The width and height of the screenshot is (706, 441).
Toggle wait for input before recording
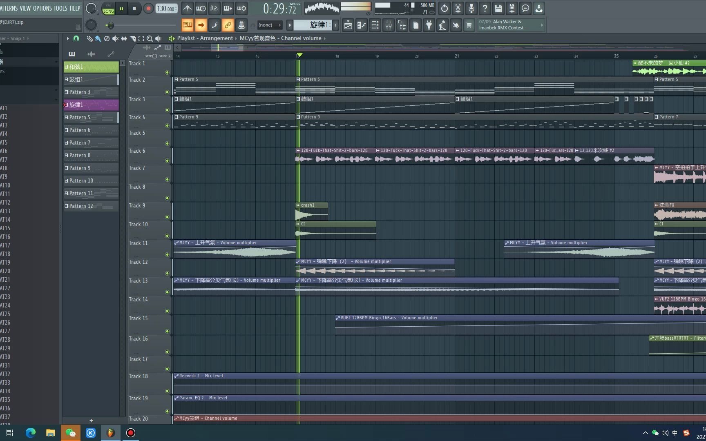(201, 8)
